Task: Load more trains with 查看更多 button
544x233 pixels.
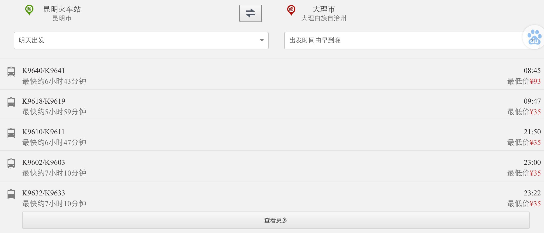Action: 276,220
